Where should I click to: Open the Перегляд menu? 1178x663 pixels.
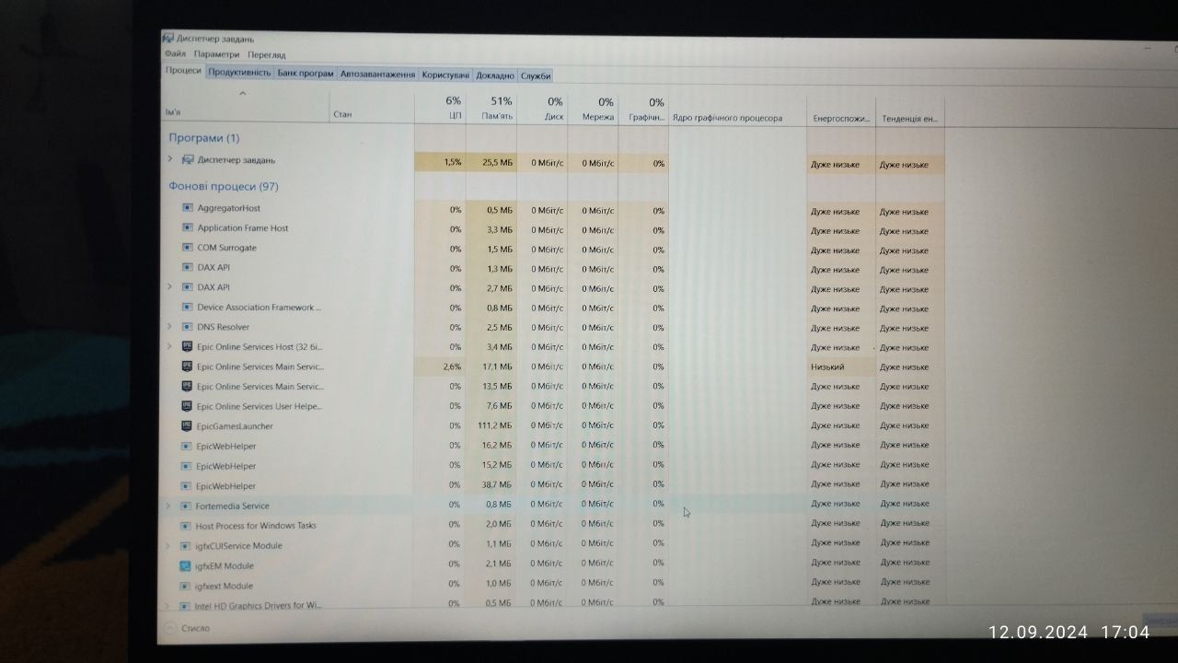tap(267, 54)
